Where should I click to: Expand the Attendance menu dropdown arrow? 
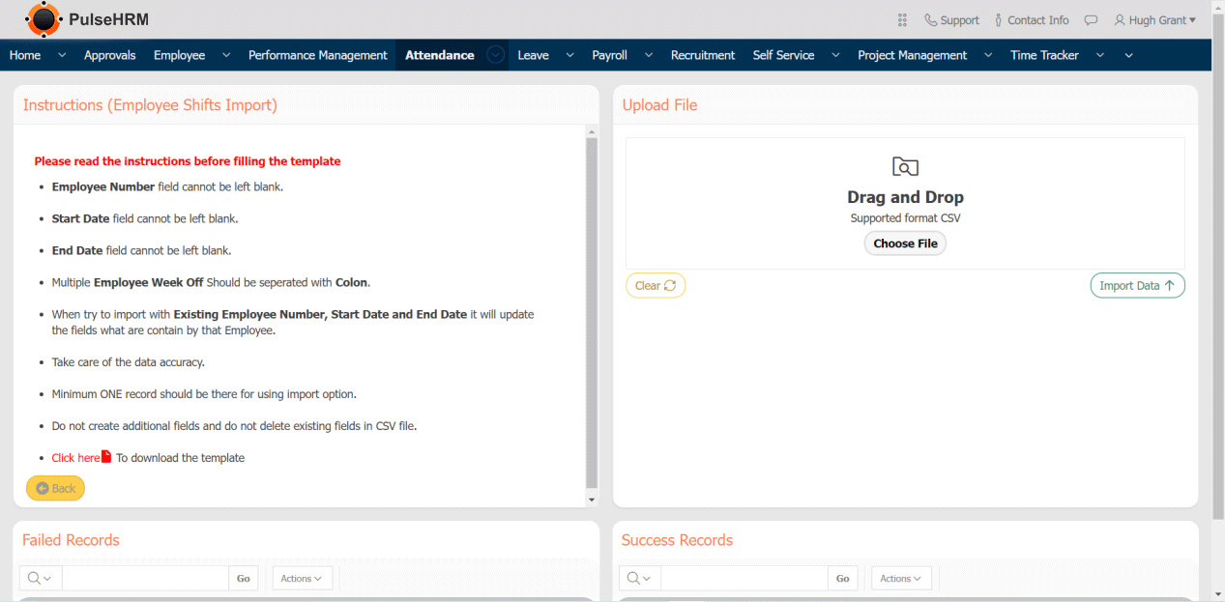(x=496, y=55)
